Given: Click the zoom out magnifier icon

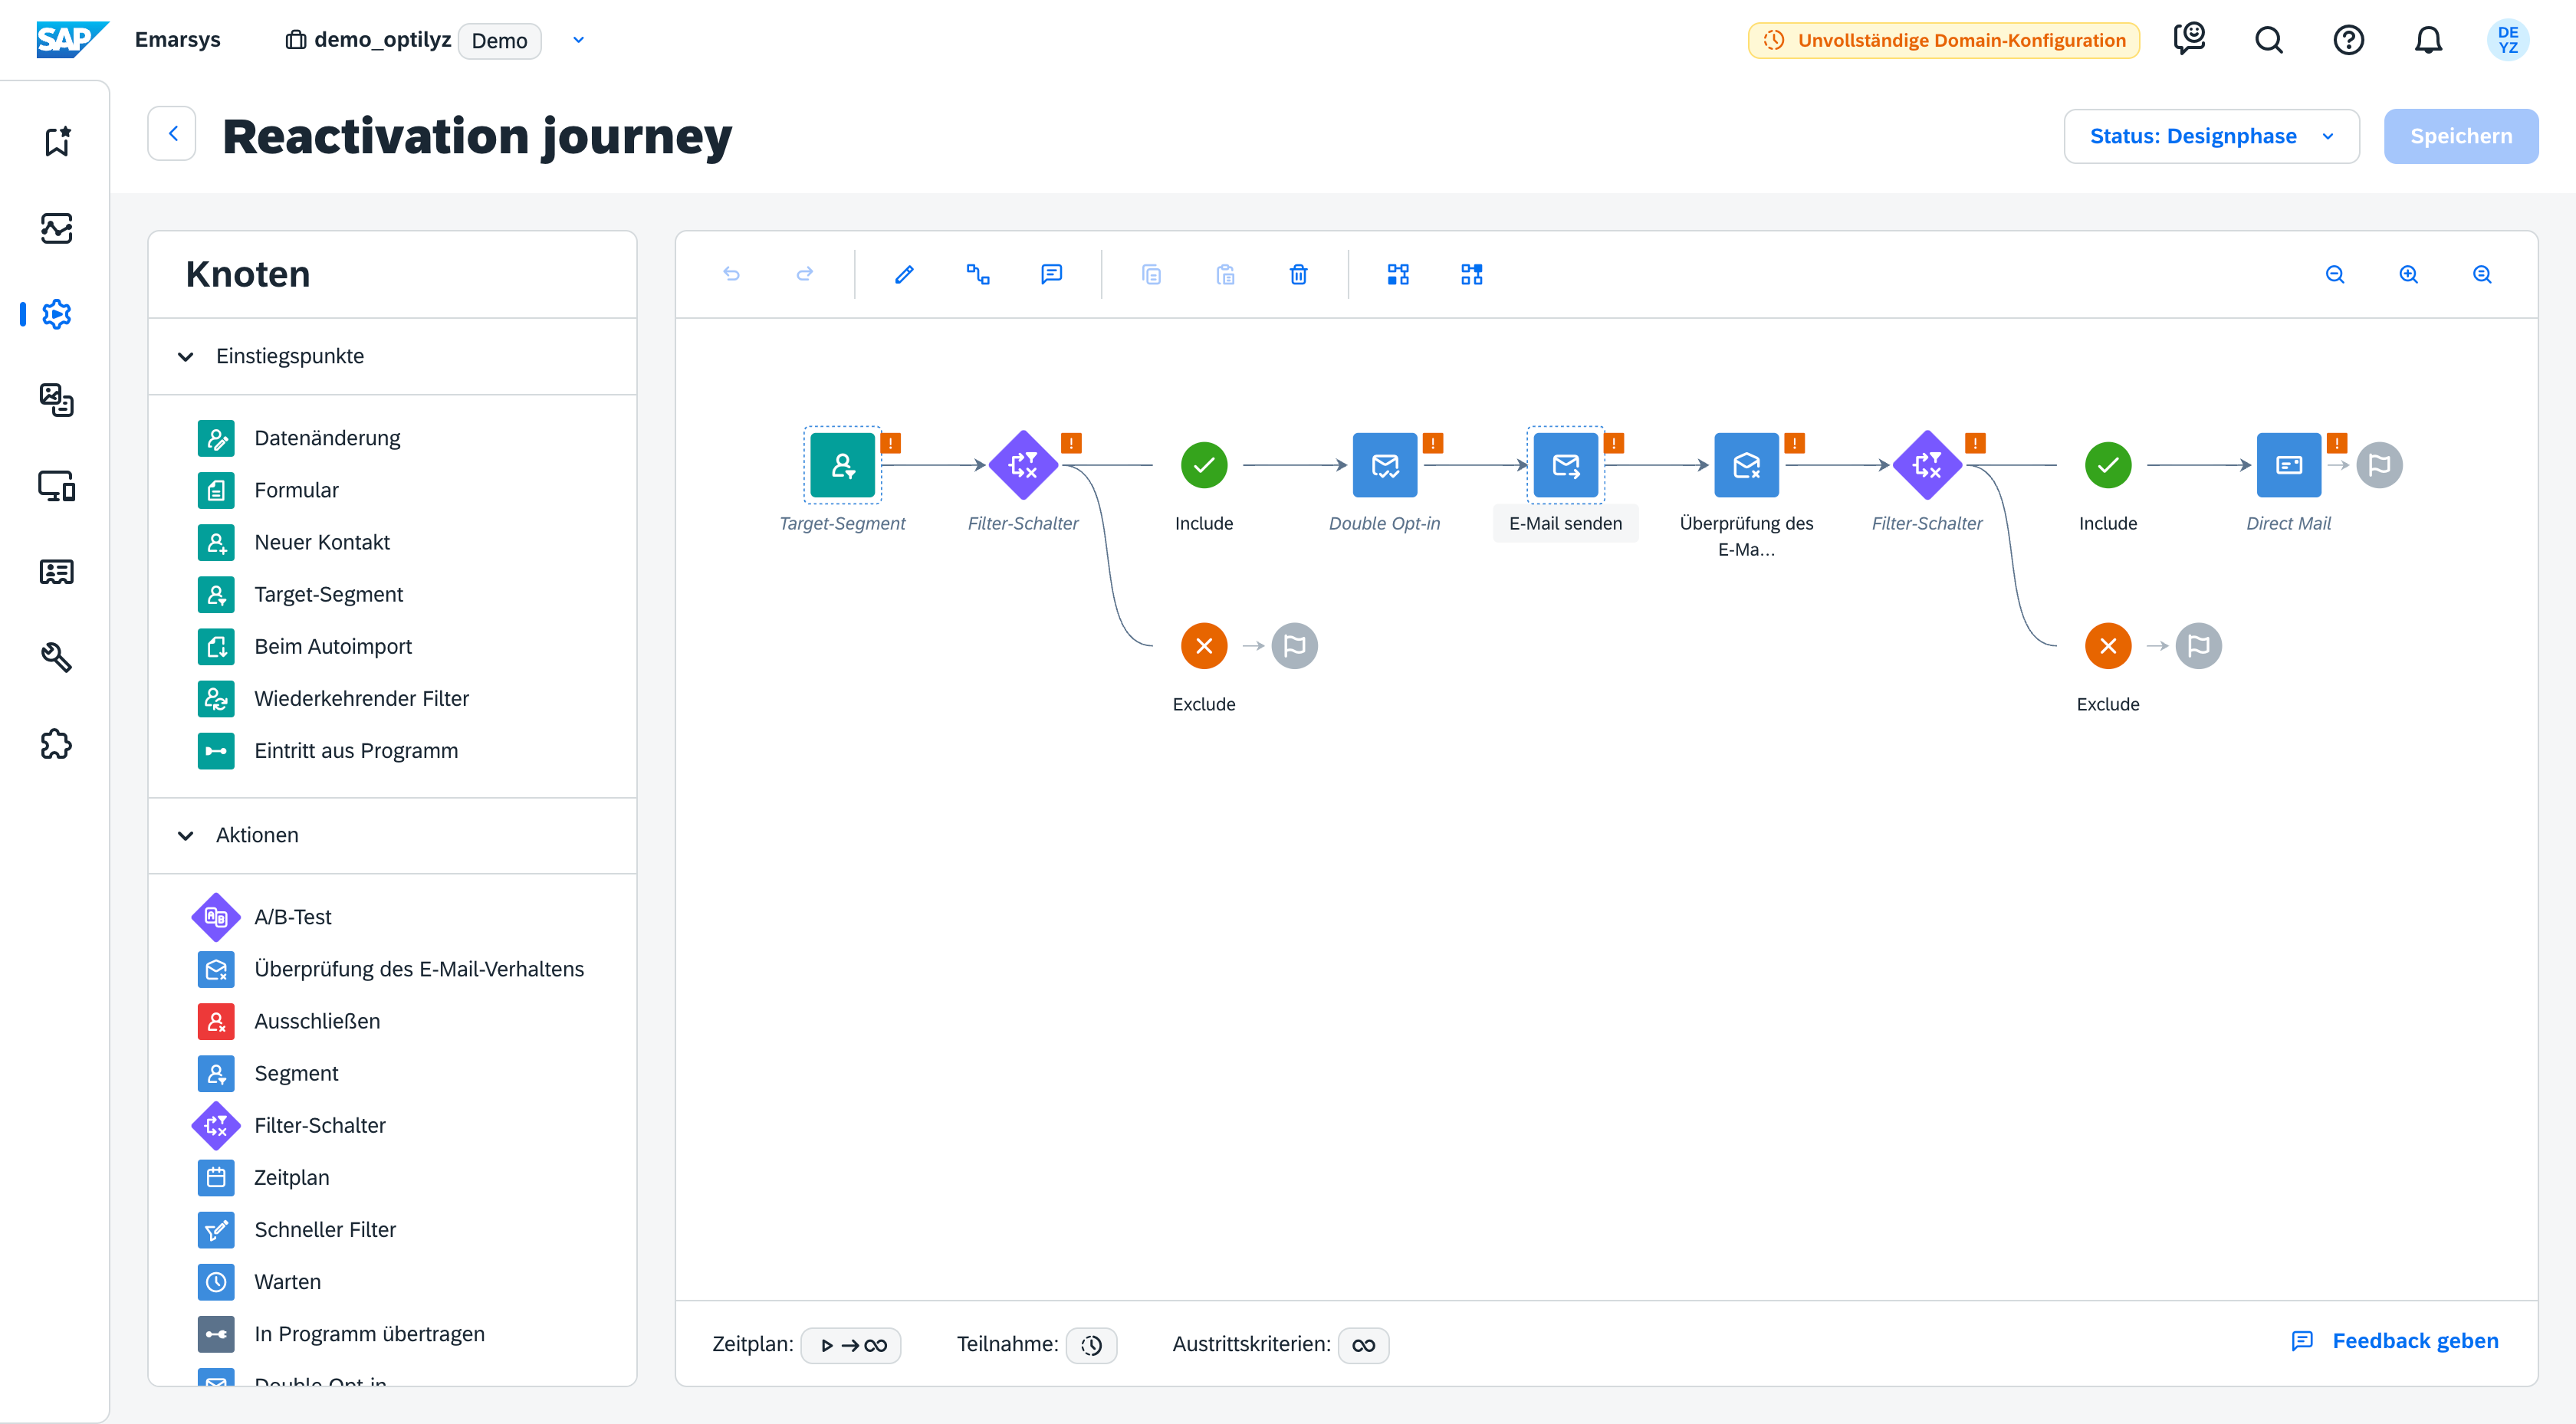Looking at the screenshot, I should [x=2334, y=274].
